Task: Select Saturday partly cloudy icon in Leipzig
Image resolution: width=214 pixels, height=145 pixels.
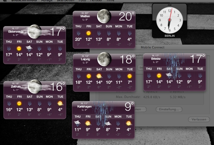Action: (x=99, y=76)
